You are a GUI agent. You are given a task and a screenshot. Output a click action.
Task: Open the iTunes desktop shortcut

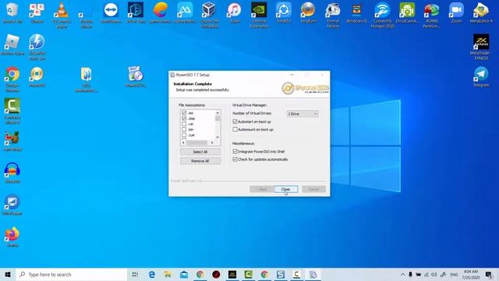(x=235, y=12)
